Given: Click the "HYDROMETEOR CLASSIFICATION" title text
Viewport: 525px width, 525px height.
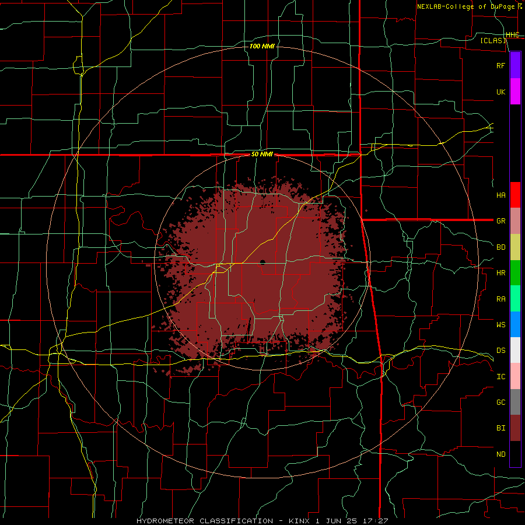Looking at the screenshot, I should click(x=205, y=521).
